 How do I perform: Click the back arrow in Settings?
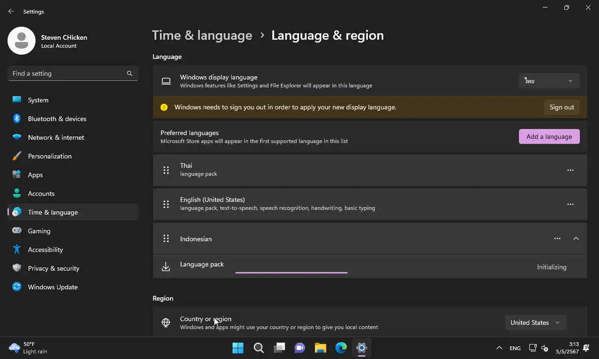click(11, 11)
